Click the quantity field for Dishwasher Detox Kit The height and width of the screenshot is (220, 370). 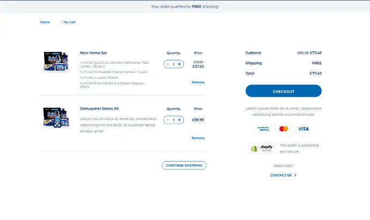pyautogui.click(x=173, y=120)
